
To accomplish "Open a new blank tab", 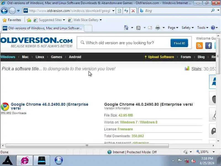I will tap(88, 28).
